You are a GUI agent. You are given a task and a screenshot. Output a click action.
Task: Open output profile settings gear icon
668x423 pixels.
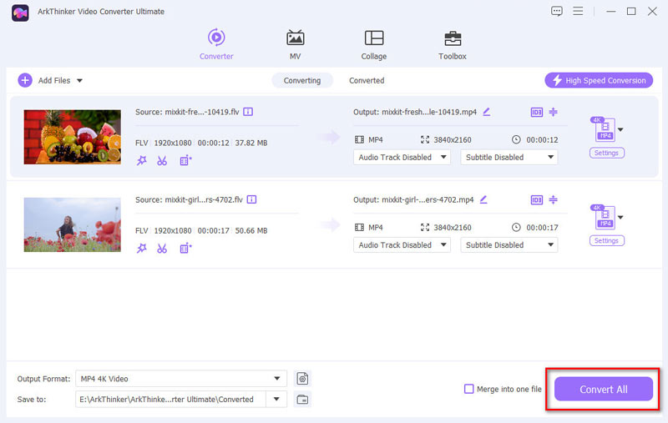(x=302, y=378)
